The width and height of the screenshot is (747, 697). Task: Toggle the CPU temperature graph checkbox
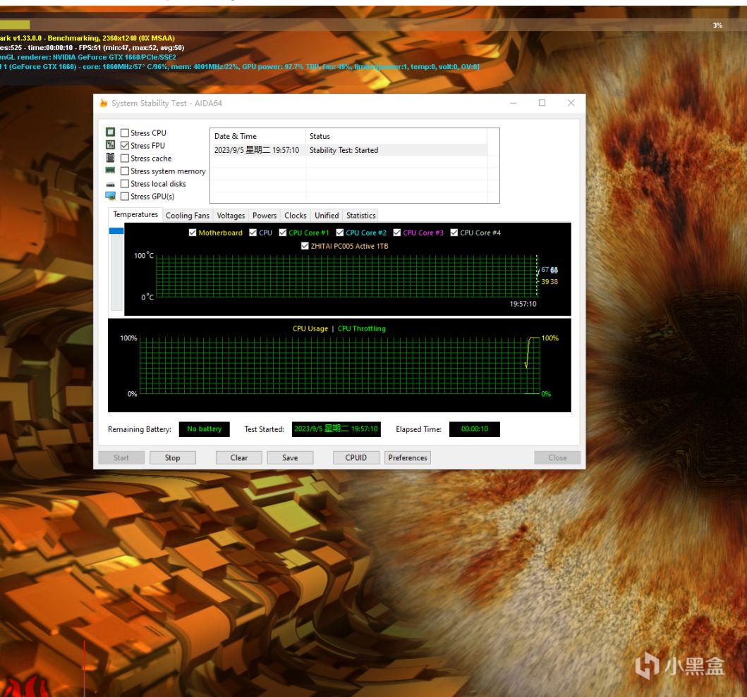(253, 233)
